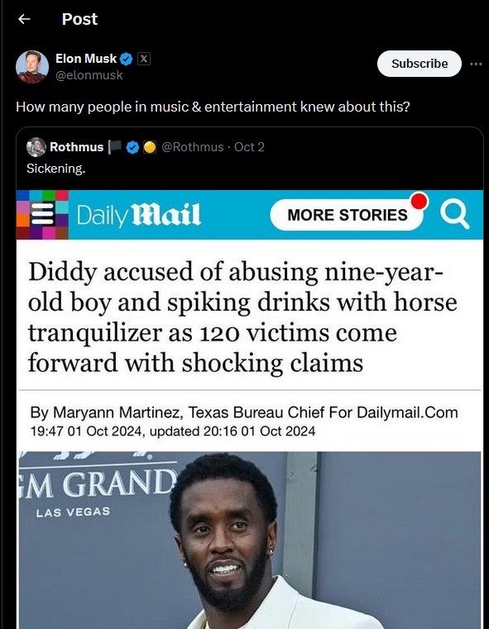The height and width of the screenshot is (629, 489).
Task: Click the blue verified badge beside Elon Musk
Action: pos(127,59)
